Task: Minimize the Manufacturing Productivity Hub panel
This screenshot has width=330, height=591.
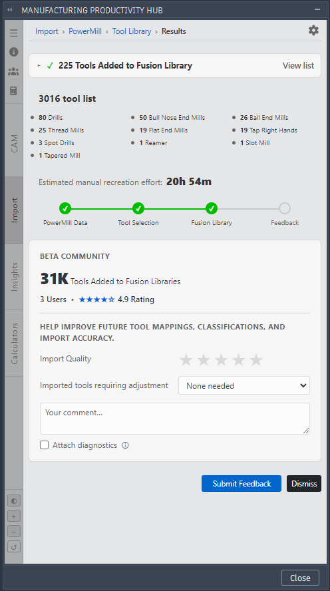Action: [x=317, y=10]
